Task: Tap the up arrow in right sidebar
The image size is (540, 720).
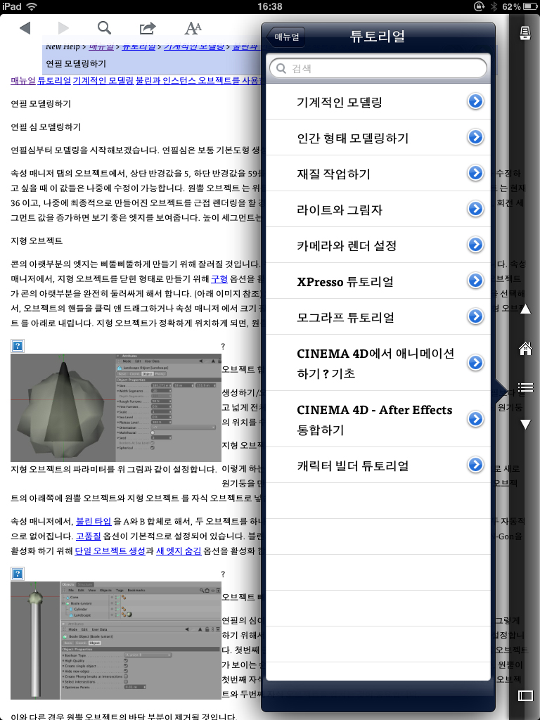Action: [525, 309]
